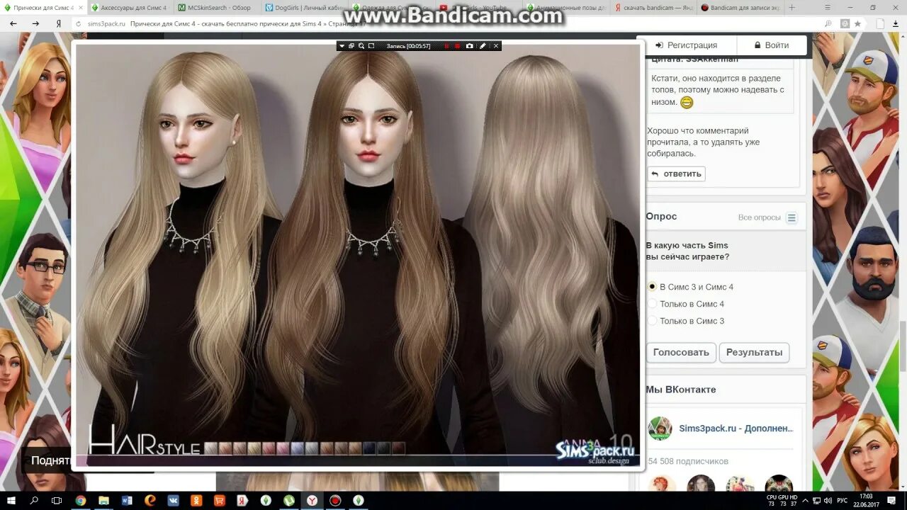Close the Bandicam recording bar
Image resolution: width=907 pixels, height=510 pixels.
click(x=496, y=46)
